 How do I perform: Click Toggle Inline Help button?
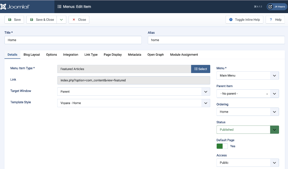tap(244, 20)
